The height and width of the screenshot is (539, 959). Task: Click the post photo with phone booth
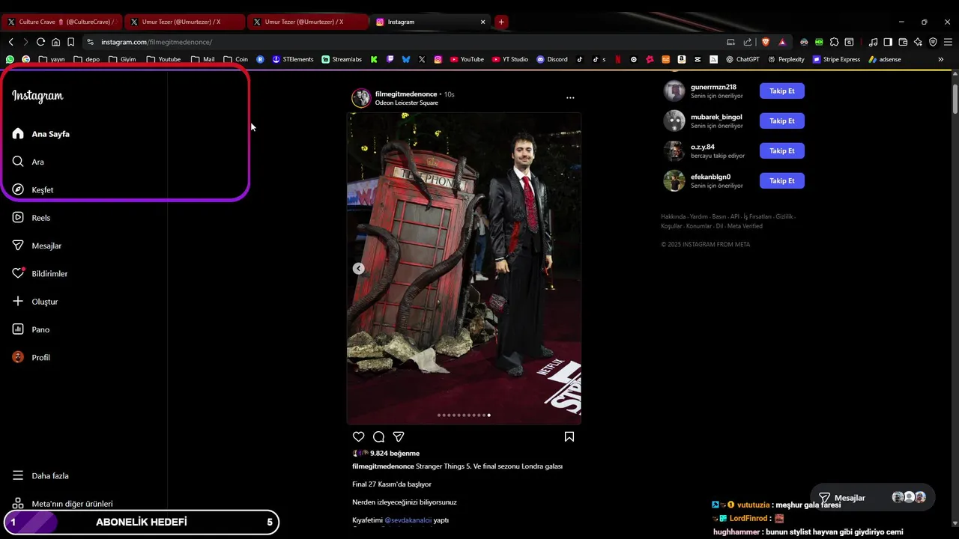(x=464, y=269)
